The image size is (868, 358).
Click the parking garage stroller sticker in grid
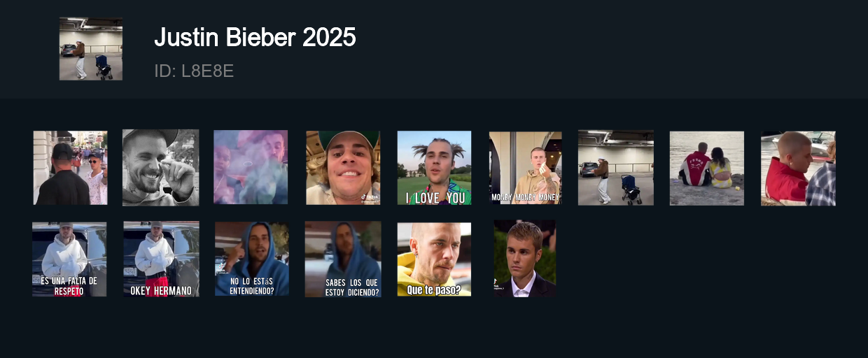pos(616,168)
